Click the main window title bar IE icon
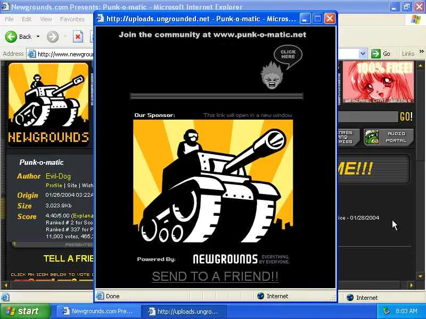426x319 pixels. [x=5, y=6]
